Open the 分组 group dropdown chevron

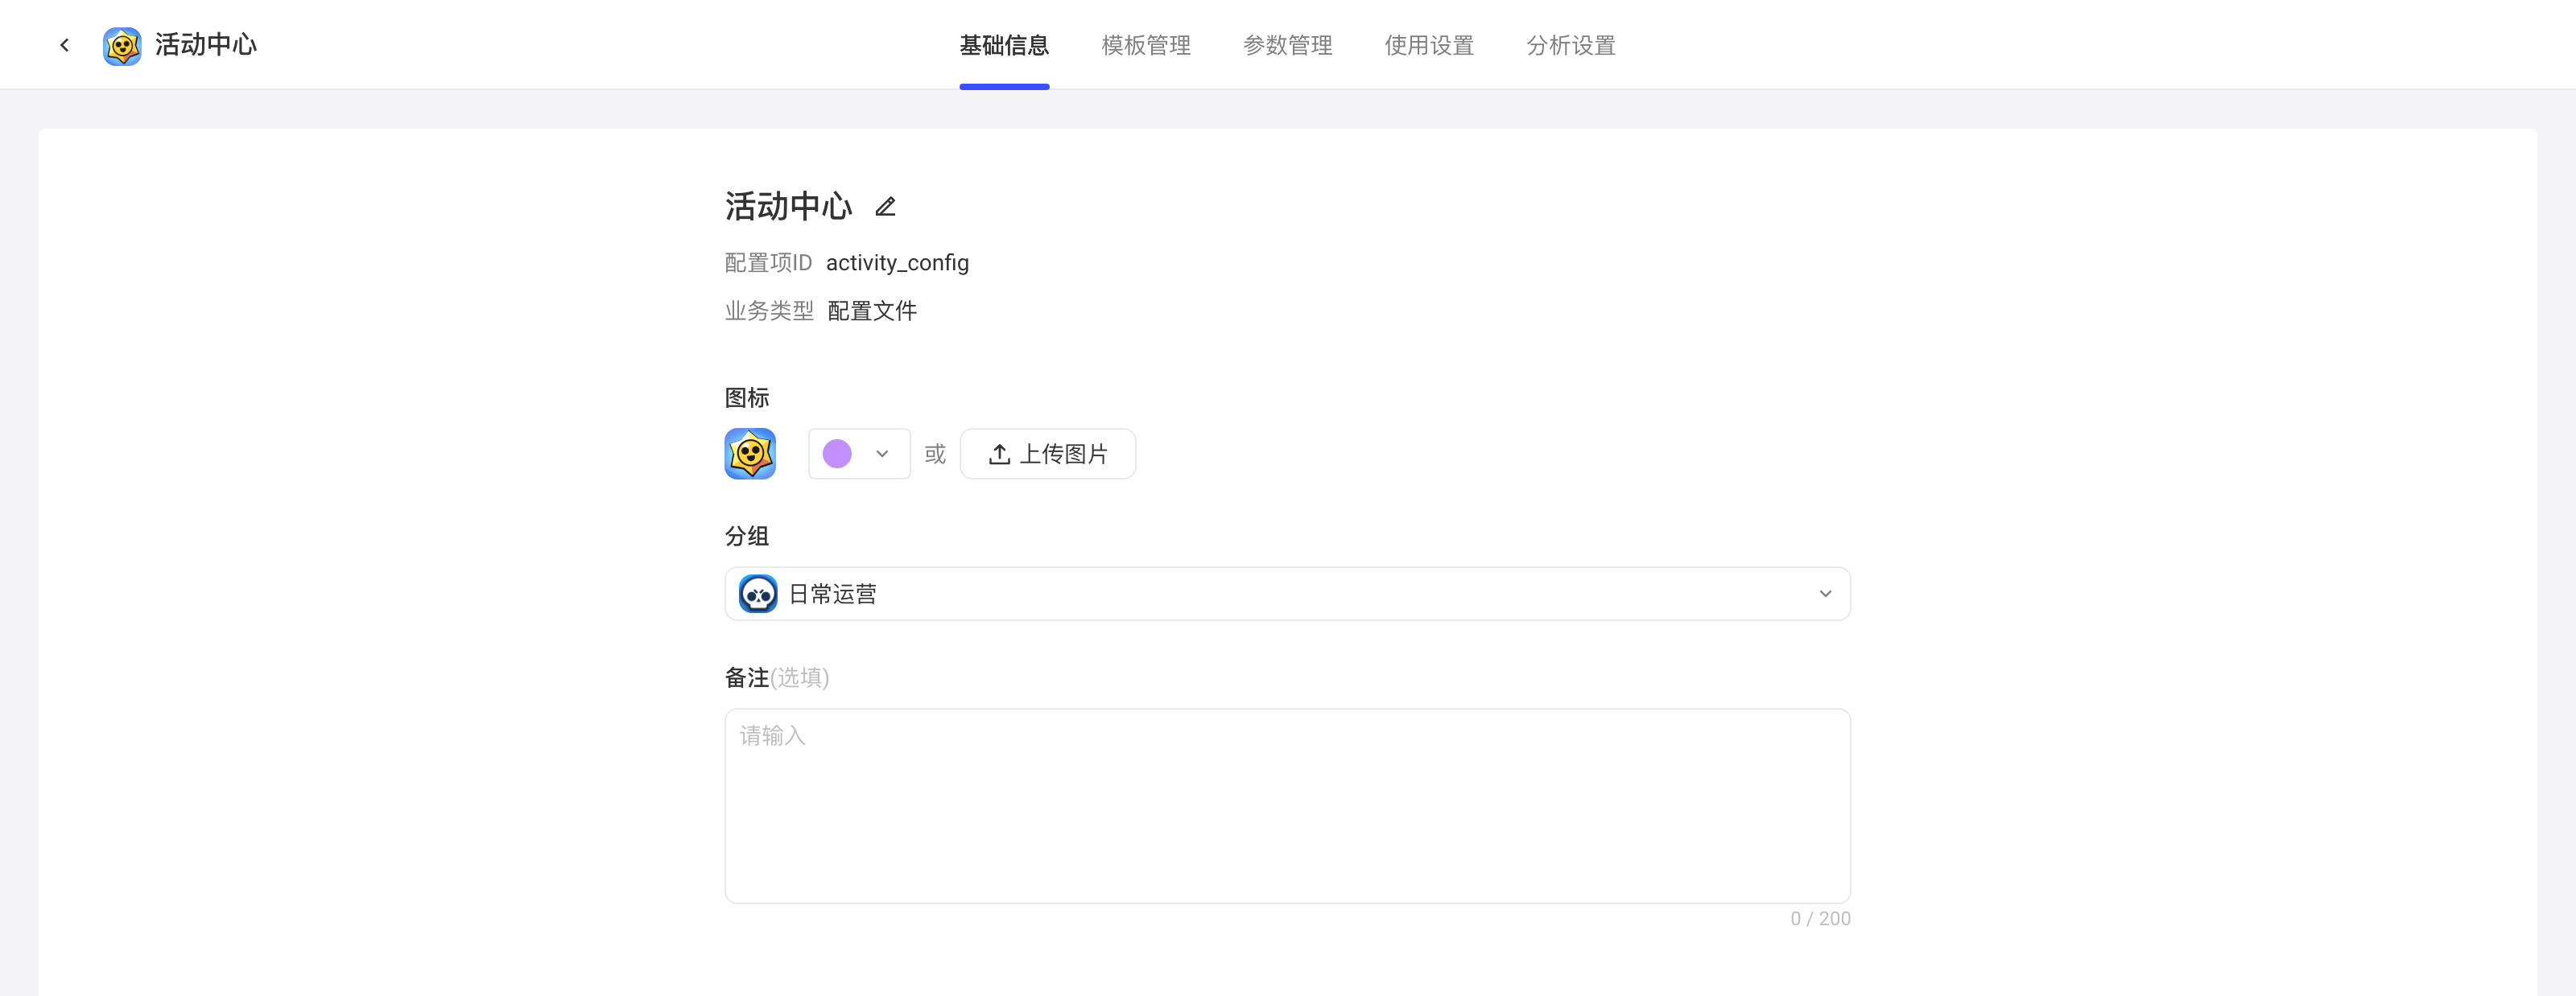point(1825,594)
